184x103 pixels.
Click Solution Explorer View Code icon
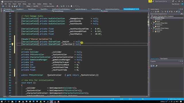click(x=175, y=11)
